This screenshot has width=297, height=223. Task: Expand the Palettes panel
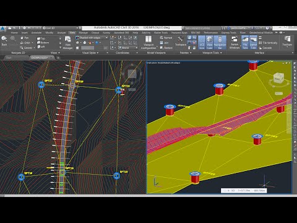pos(186,53)
